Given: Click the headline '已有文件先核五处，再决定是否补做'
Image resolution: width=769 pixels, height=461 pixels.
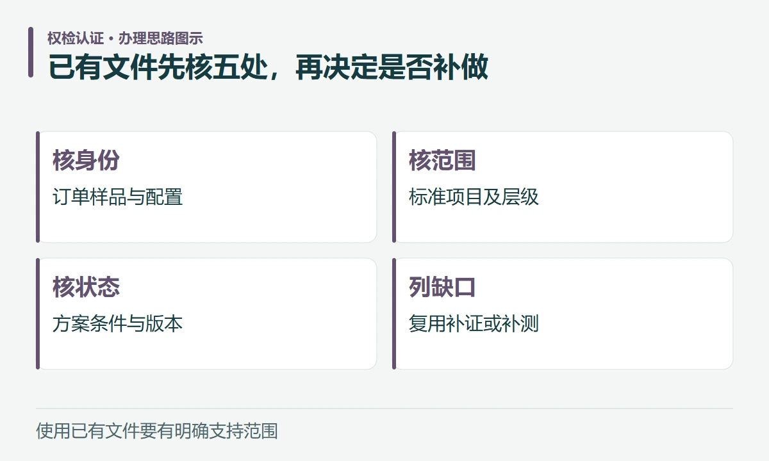Looking at the screenshot, I should point(269,67).
